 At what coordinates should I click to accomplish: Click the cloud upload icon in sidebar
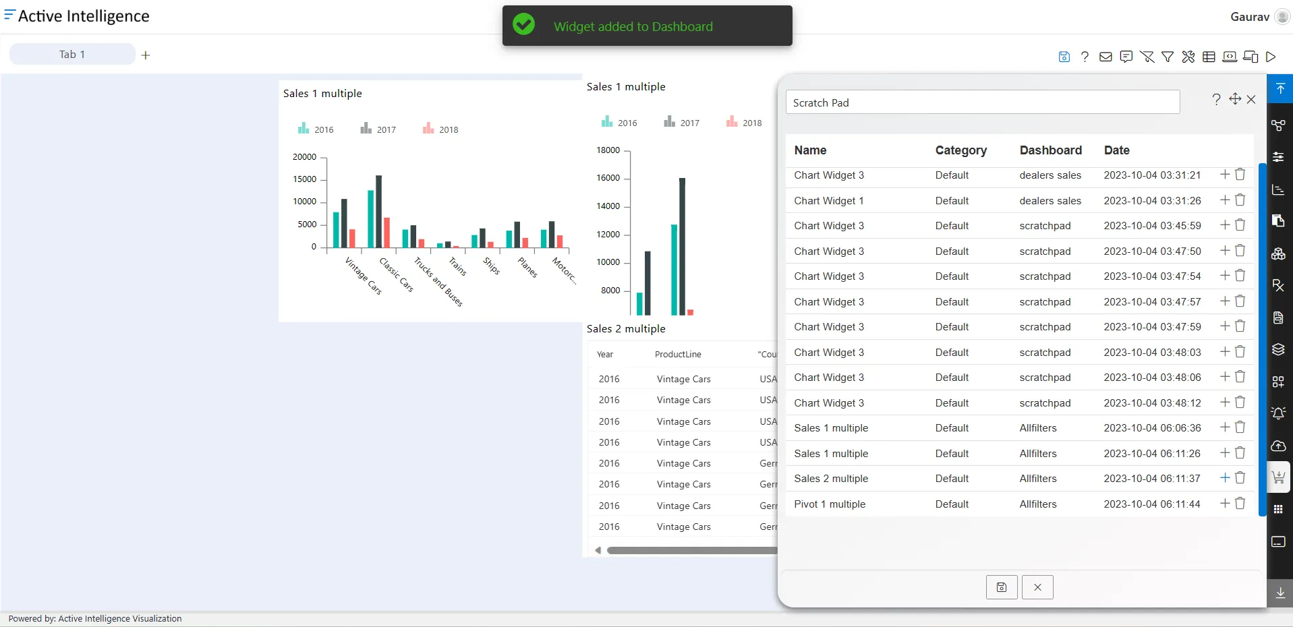(x=1278, y=446)
